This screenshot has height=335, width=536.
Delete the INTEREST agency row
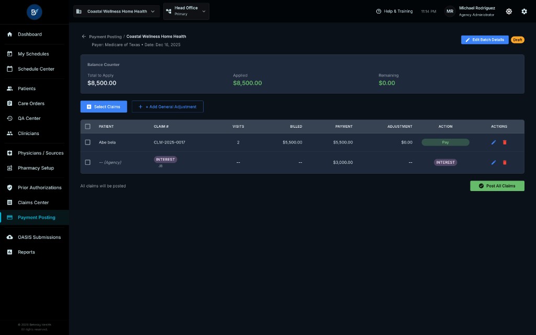[x=505, y=162]
